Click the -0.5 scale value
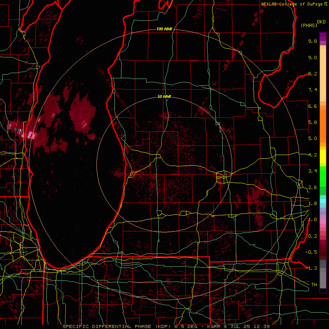This screenshot has width=329, height=329. (311, 252)
